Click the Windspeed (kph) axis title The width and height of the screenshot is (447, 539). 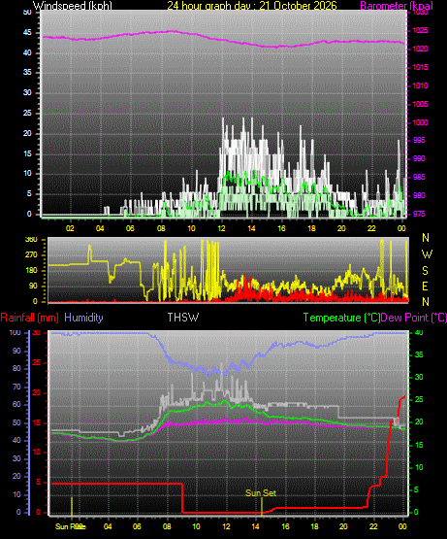[73, 6]
